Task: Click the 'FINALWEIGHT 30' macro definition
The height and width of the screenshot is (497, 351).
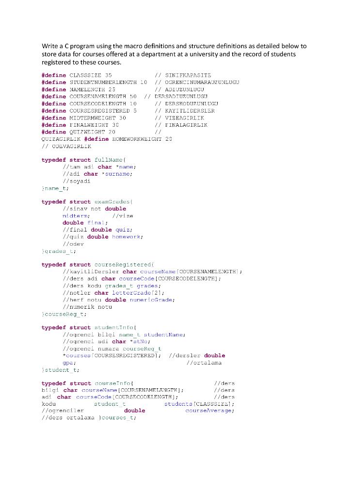Action: [x=94, y=125]
